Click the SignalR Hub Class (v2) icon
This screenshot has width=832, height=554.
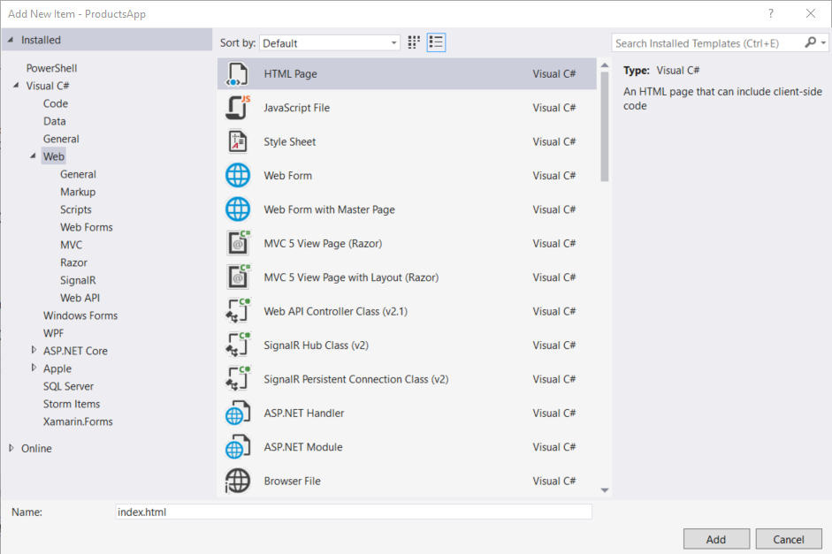tap(238, 345)
